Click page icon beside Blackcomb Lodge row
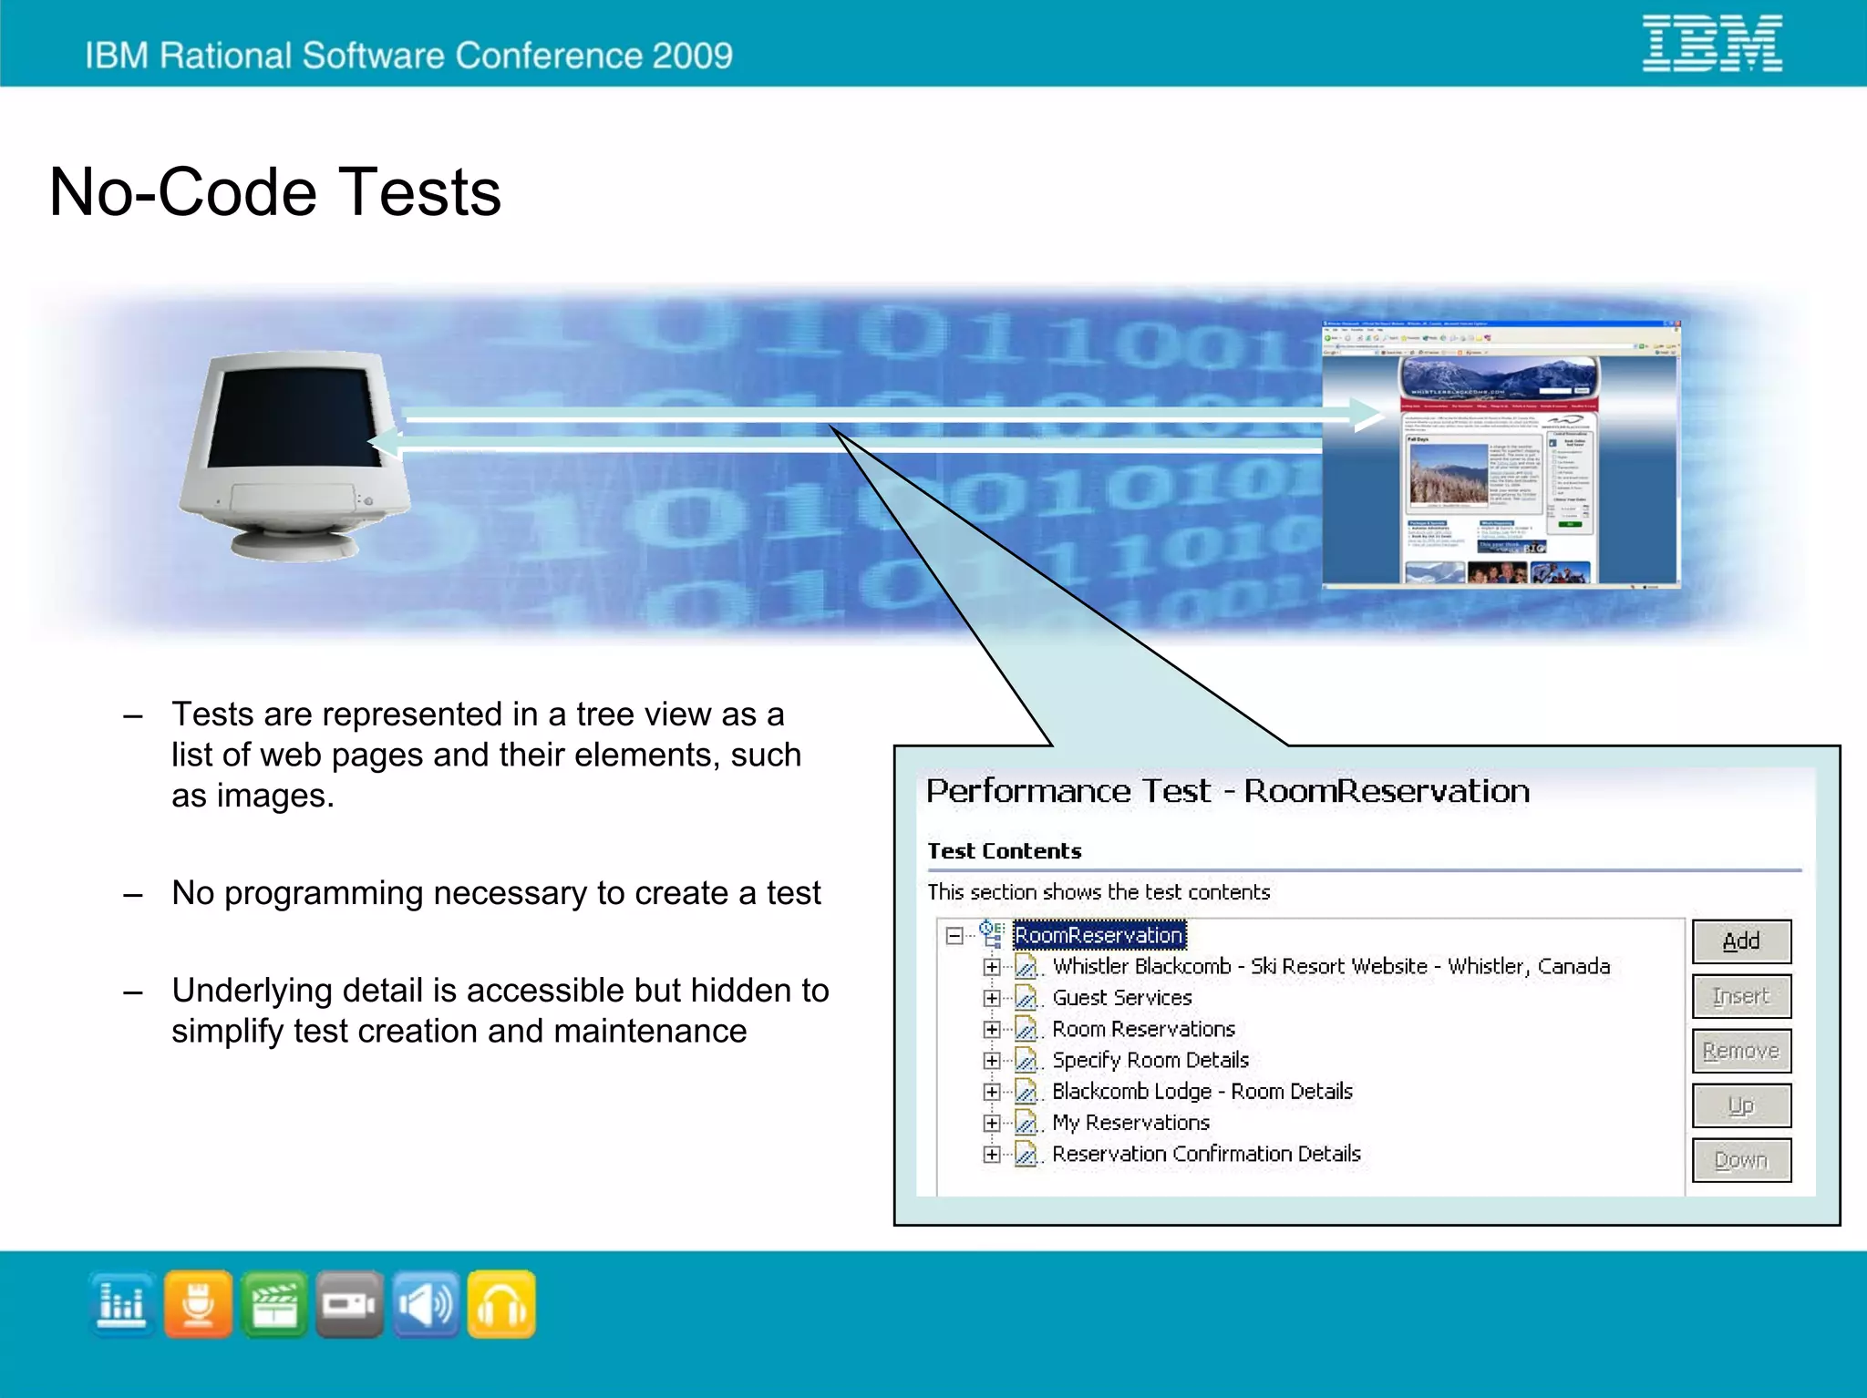The height and width of the screenshot is (1398, 1867). pyautogui.click(x=1026, y=1091)
